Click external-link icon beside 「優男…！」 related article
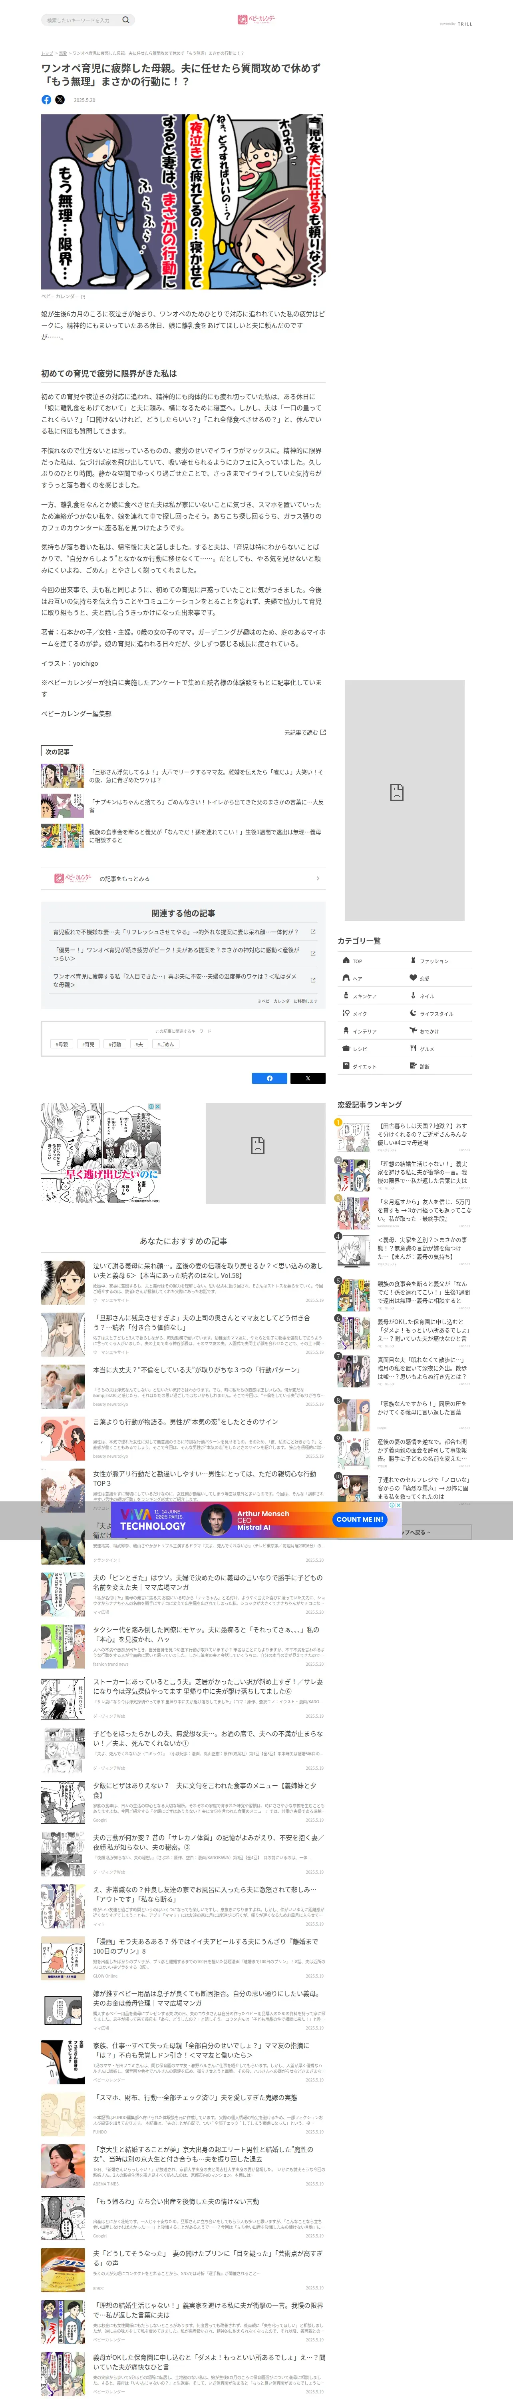Viewport: 513px width, 2399px height. coord(313,954)
